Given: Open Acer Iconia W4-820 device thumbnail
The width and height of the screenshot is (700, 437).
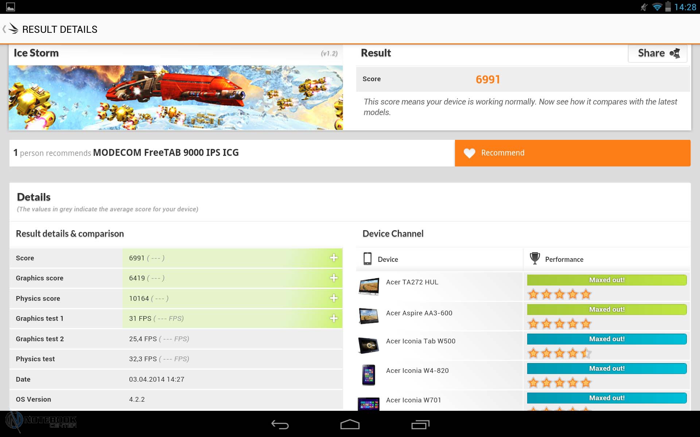Looking at the screenshot, I should [x=369, y=375].
